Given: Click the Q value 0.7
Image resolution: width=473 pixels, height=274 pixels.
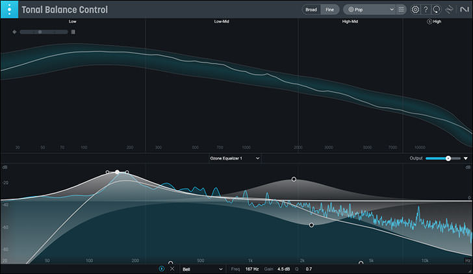Looking at the screenshot, I should point(309,269).
